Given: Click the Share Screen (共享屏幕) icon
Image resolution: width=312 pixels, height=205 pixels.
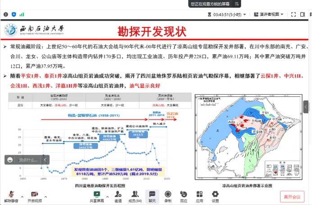Looking at the screenshot, I should 96,195.
